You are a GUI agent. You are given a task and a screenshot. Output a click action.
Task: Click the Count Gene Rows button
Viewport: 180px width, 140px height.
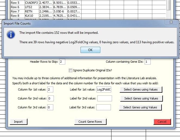click(90, 122)
